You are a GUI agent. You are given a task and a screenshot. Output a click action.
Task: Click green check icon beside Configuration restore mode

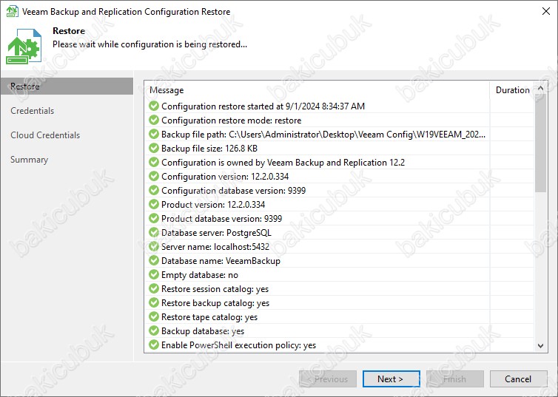tap(154, 120)
